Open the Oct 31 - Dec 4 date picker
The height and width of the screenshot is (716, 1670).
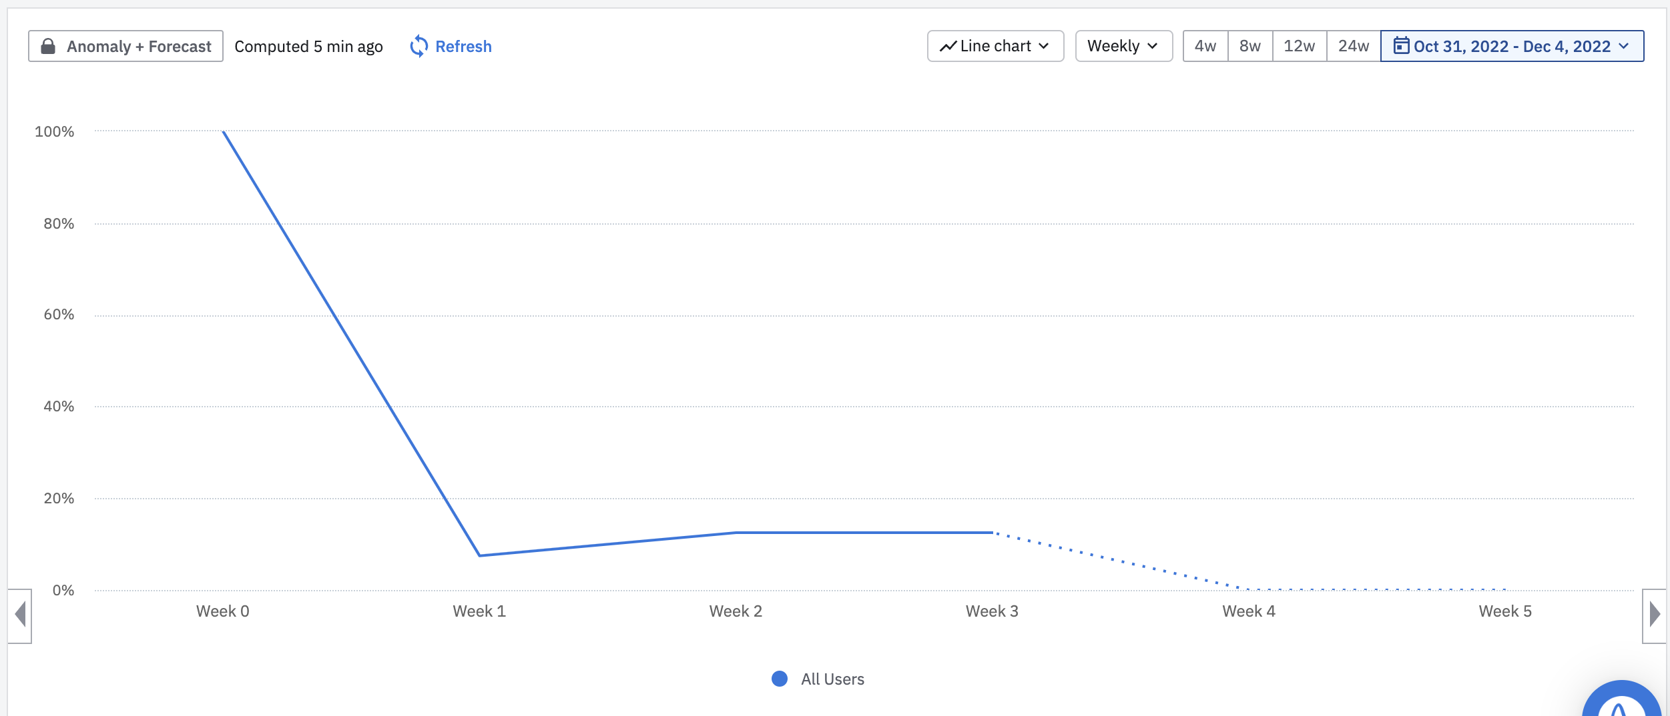point(1512,46)
